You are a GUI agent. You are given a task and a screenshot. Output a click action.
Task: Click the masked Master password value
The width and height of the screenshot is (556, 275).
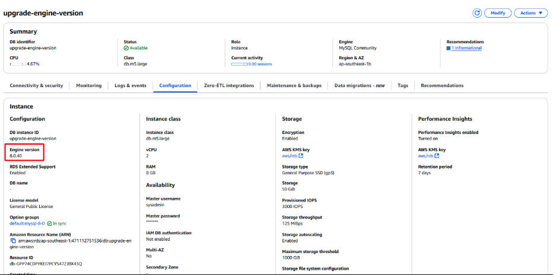152,222
